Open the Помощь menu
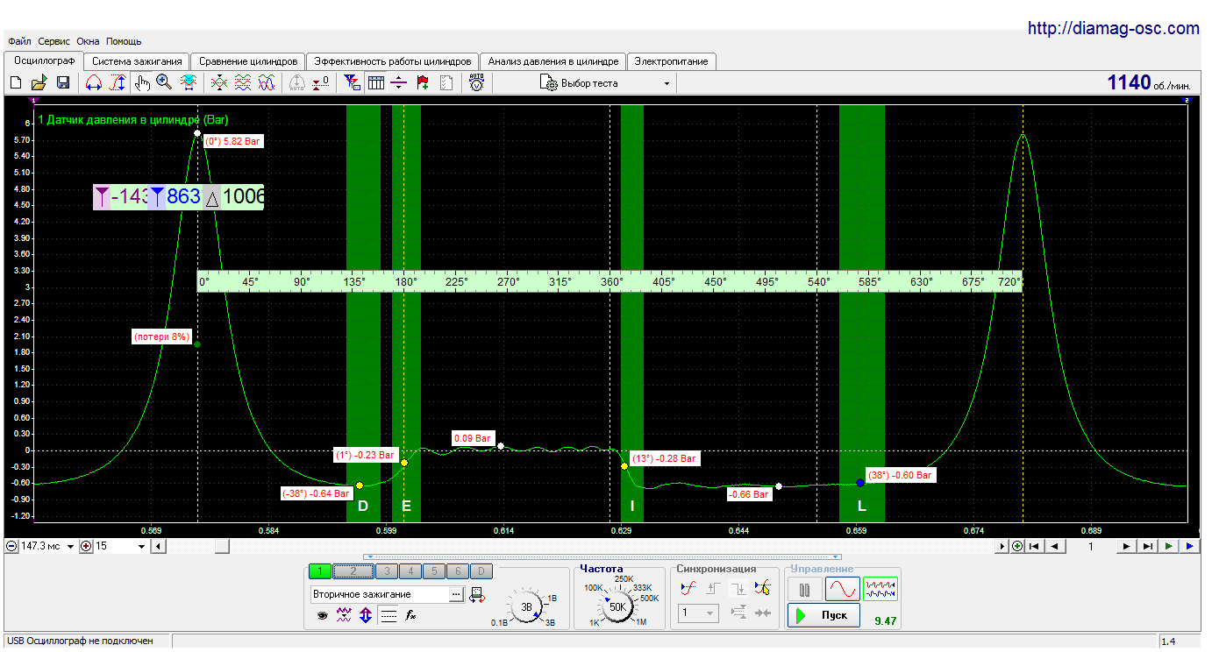 click(124, 41)
